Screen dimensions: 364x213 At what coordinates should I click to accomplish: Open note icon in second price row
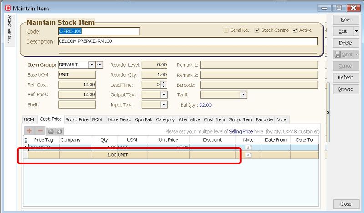(248, 155)
